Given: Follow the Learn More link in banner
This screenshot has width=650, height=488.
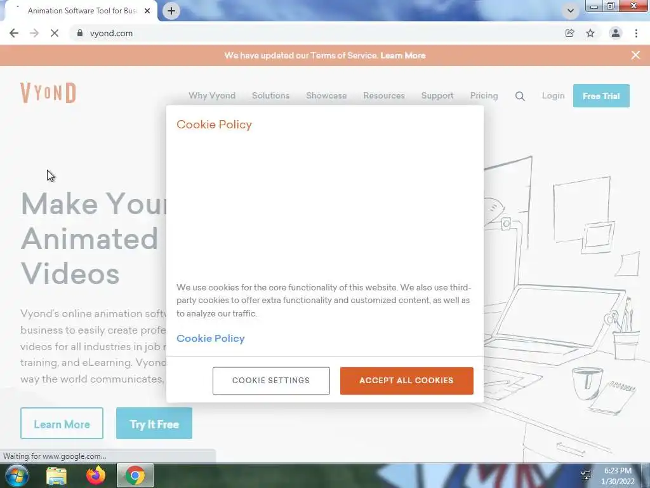Looking at the screenshot, I should (x=403, y=56).
